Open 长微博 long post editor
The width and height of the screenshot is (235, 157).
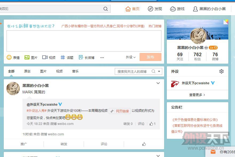[x=86, y=58]
